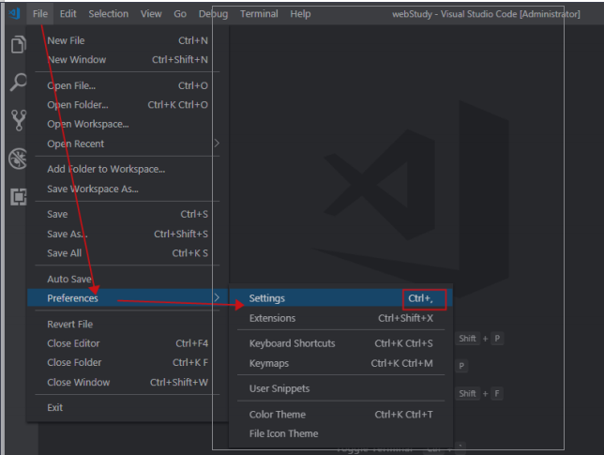Choose Revert File
This screenshot has height=455, width=604.
point(128,324)
